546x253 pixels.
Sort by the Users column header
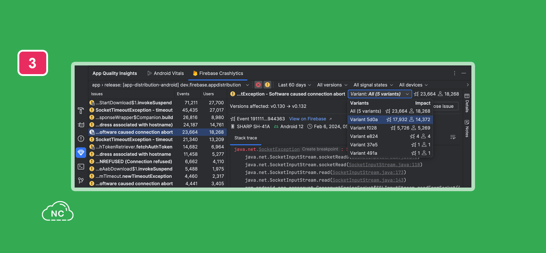tap(209, 94)
